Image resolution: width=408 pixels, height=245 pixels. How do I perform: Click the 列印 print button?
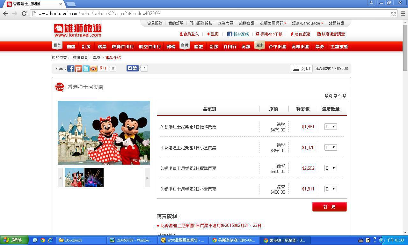(301, 68)
